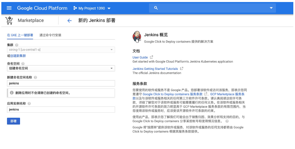
Task: Click the 创建新集群 link
Action: point(18,56)
